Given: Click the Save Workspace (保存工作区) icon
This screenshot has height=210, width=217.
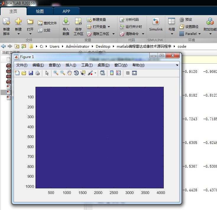Looking at the screenshot, I should (78, 21).
